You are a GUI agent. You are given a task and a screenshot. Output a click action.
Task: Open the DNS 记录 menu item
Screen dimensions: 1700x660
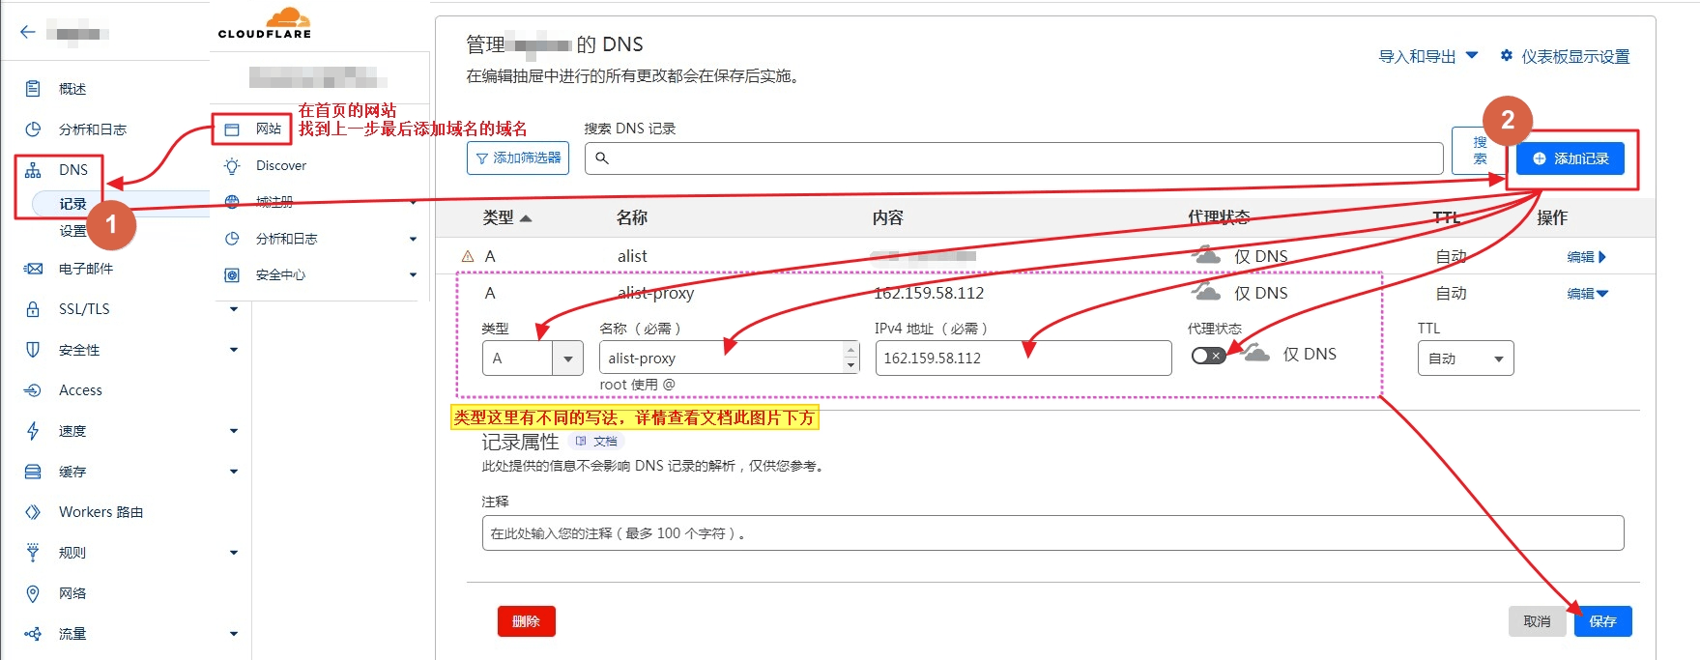click(72, 204)
